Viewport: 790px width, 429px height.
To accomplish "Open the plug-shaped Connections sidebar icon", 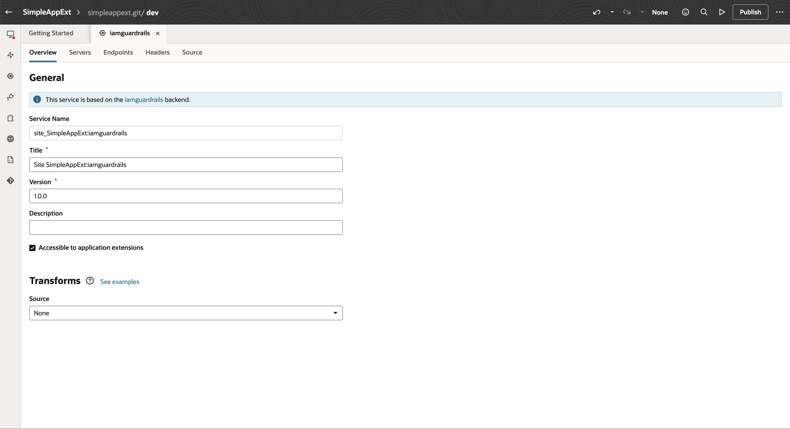I will [x=10, y=97].
